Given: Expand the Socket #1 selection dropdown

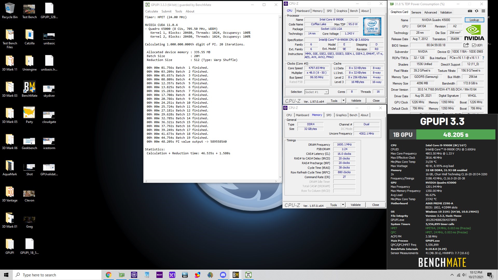Looking at the screenshot, I should (326, 92).
